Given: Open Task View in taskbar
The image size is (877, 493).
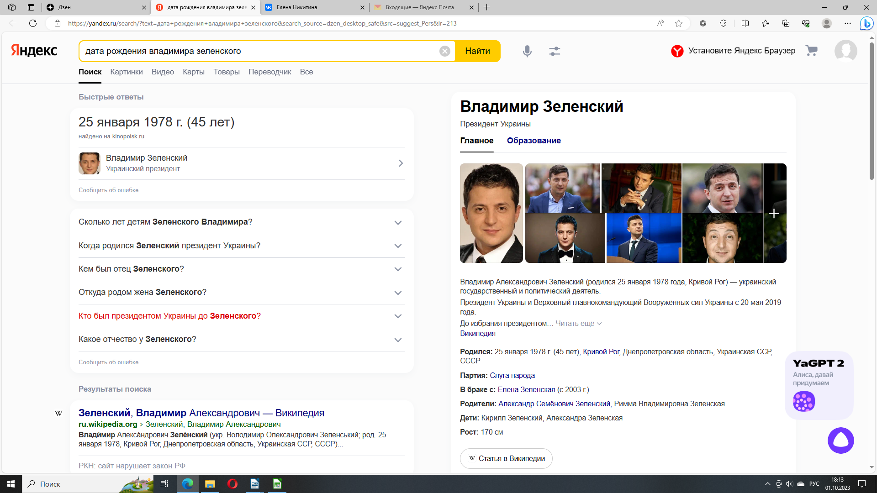Looking at the screenshot, I should pyautogui.click(x=164, y=484).
